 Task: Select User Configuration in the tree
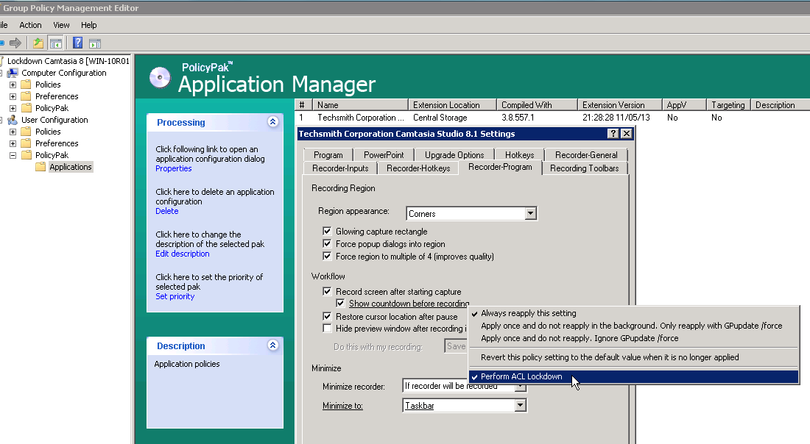(x=54, y=120)
